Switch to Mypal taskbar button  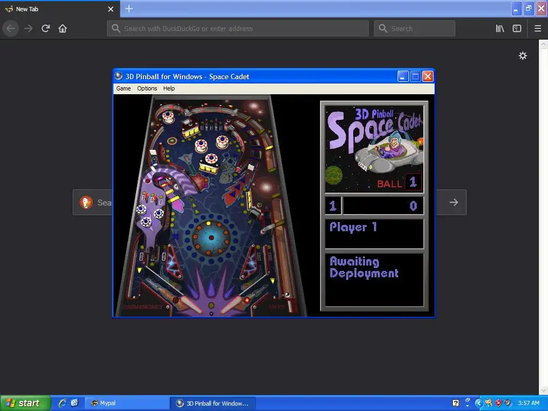click(x=127, y=404)
